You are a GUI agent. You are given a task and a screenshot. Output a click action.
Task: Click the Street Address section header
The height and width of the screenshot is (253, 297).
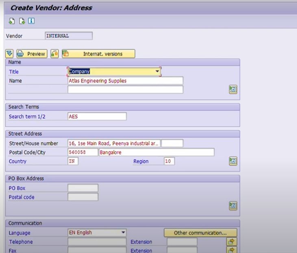tap(25, 134)
